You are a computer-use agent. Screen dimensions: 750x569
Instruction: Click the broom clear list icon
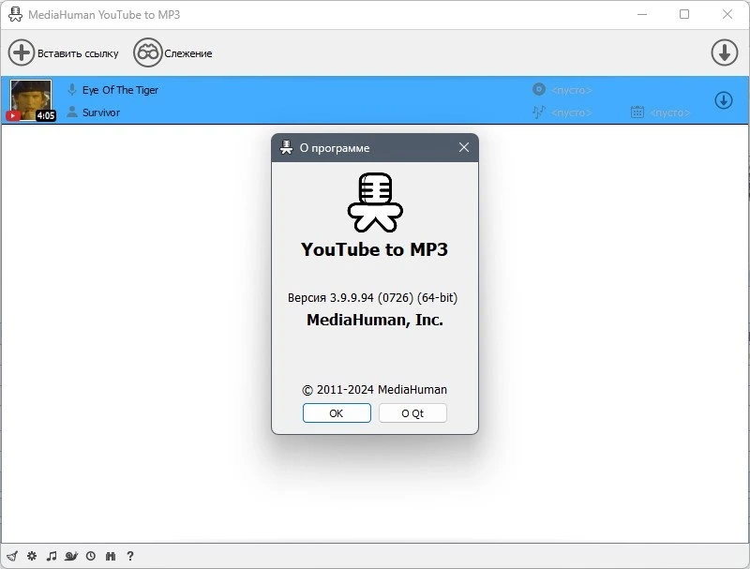pyautogui.click(x=12, y=556)
